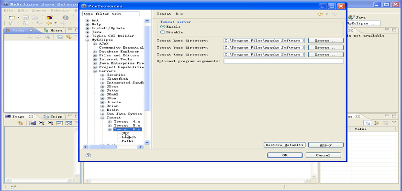Collapse the Servers tree node
Screen dimensions: 402x191
click(x=95, y=71)
